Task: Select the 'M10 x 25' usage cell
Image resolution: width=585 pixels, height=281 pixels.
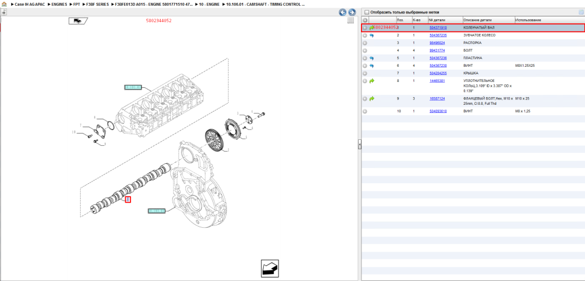Action: coord(522,98)
